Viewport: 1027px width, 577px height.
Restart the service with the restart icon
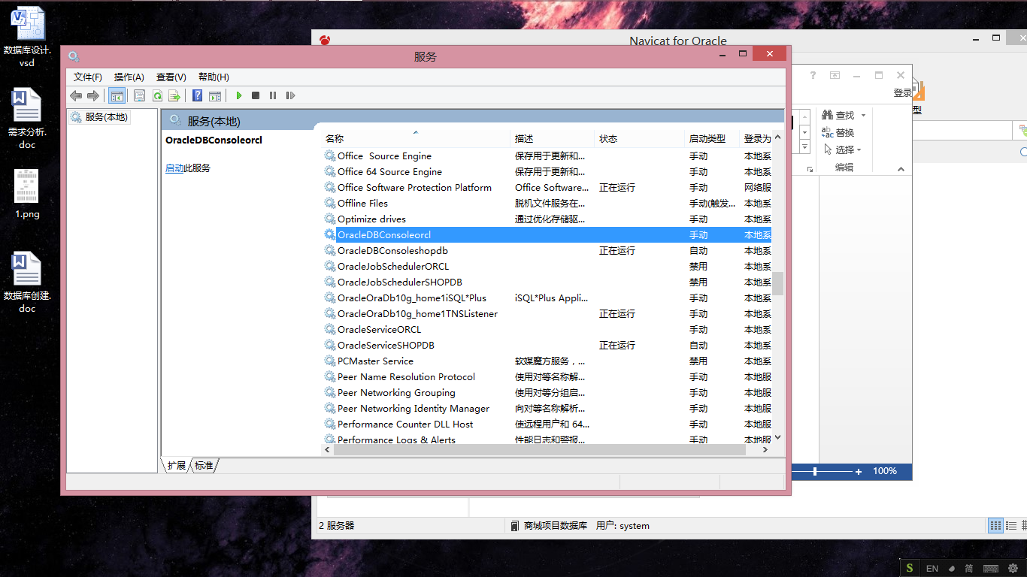pos(290,95)
